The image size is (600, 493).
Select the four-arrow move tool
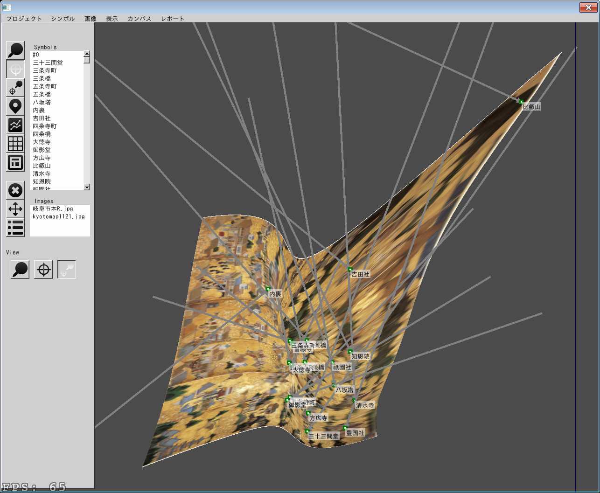[x=15, y=209]
